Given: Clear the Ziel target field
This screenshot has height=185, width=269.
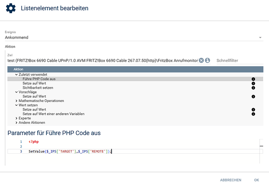Looking at the screenshot, I should [x=201, y=60].
